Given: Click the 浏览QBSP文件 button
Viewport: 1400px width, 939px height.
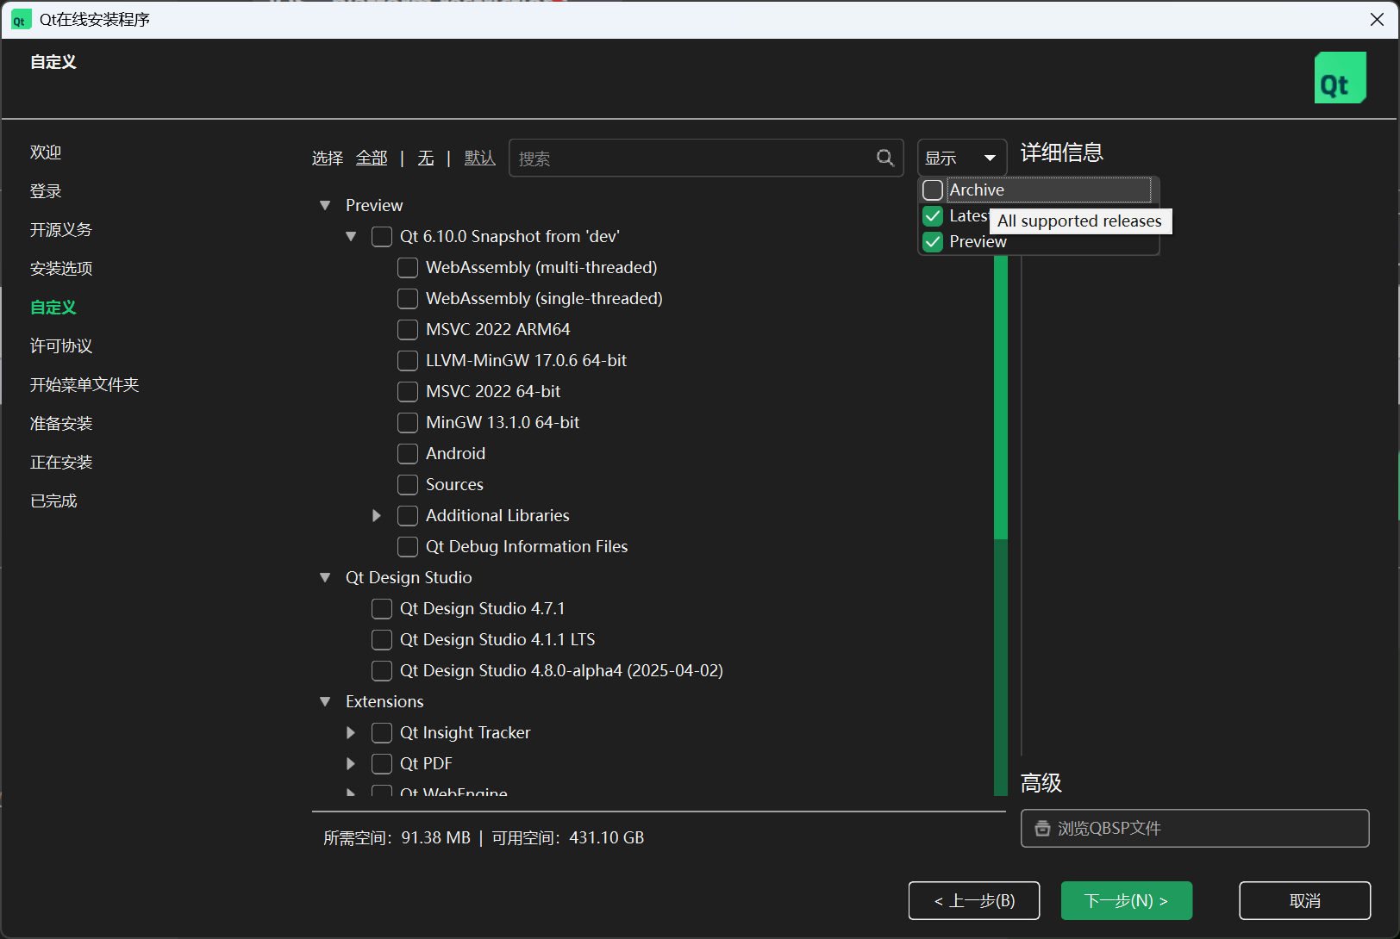Looking at the screenshot, I should [1195, 828].
